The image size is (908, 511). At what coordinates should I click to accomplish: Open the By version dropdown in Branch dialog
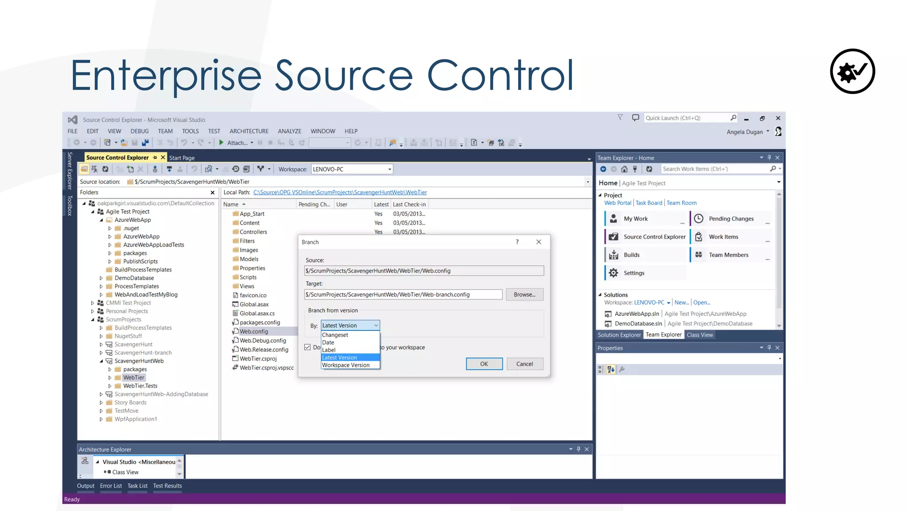click(x=350, y=326)
